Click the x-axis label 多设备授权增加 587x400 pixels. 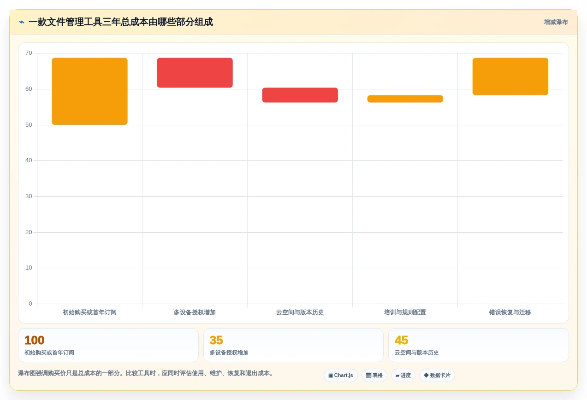(x=195, y=312)
